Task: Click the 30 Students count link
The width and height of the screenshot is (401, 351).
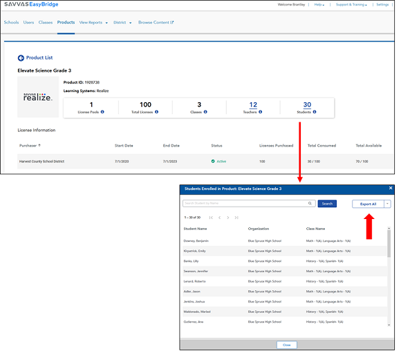Action: pos(307,105)
